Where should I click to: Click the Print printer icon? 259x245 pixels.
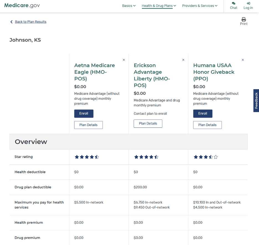244,19
